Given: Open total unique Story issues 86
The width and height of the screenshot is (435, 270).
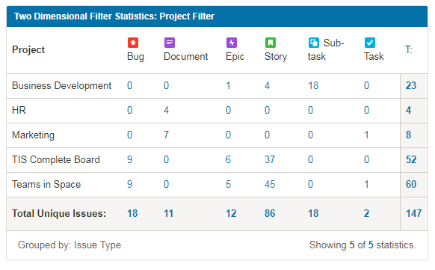Looking at the screenshot, I should (x=270, y=214).
